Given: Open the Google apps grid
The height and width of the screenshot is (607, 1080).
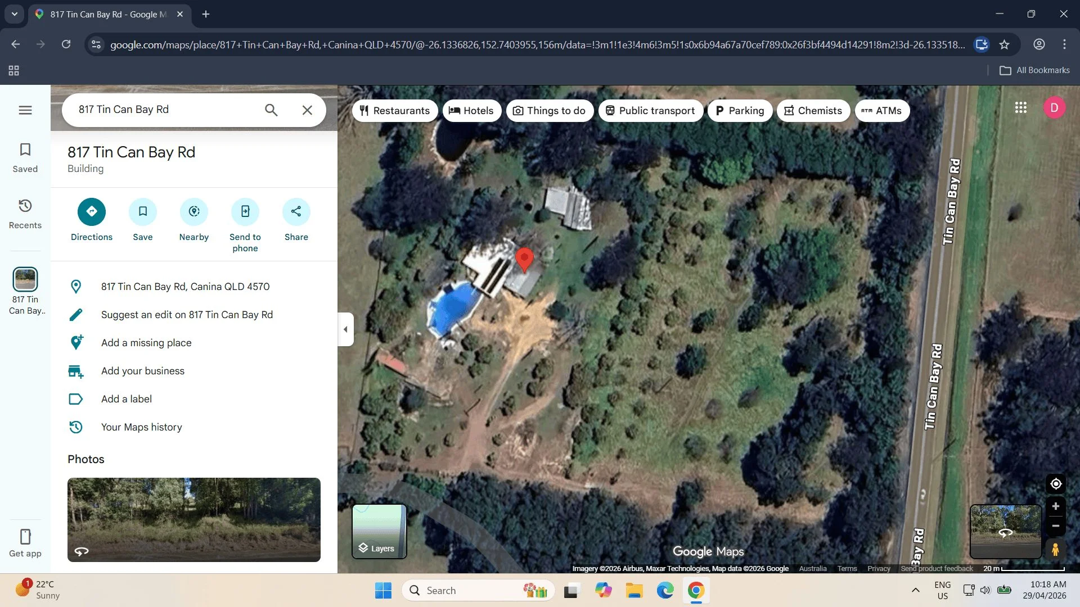Looking at the screenshot, I should point(1021,107).
